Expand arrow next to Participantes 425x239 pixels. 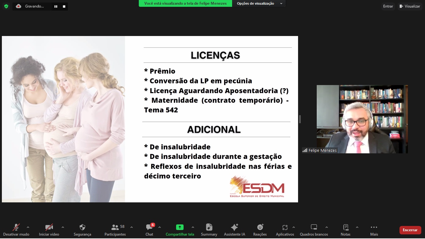point(131,227)
